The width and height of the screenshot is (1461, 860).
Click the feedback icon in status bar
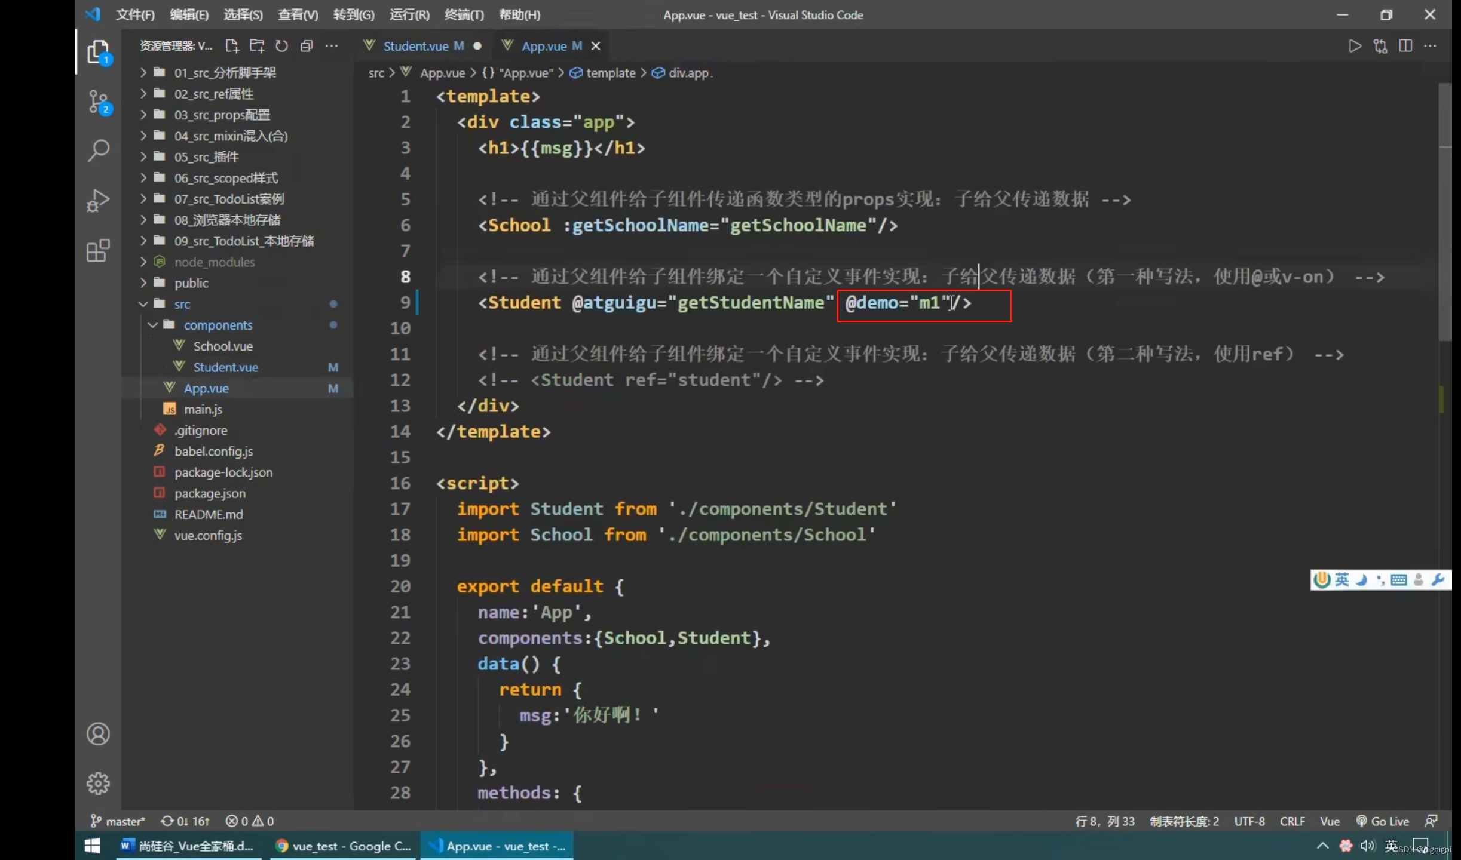[x=1431, y=821]
